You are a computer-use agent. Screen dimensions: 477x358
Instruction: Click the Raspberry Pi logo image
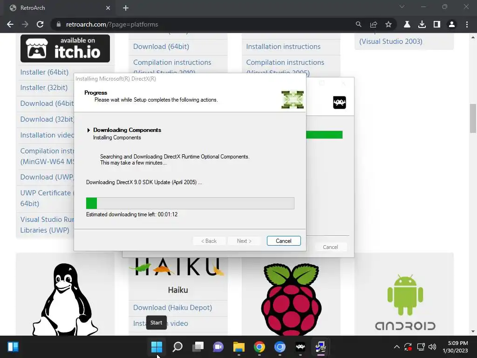[x=291, y=300]
